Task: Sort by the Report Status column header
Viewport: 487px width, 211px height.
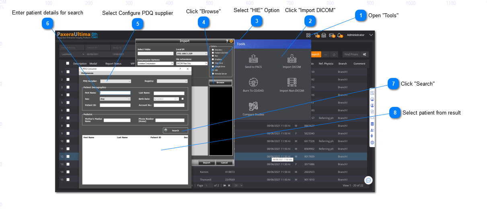Action: (113, 64)
